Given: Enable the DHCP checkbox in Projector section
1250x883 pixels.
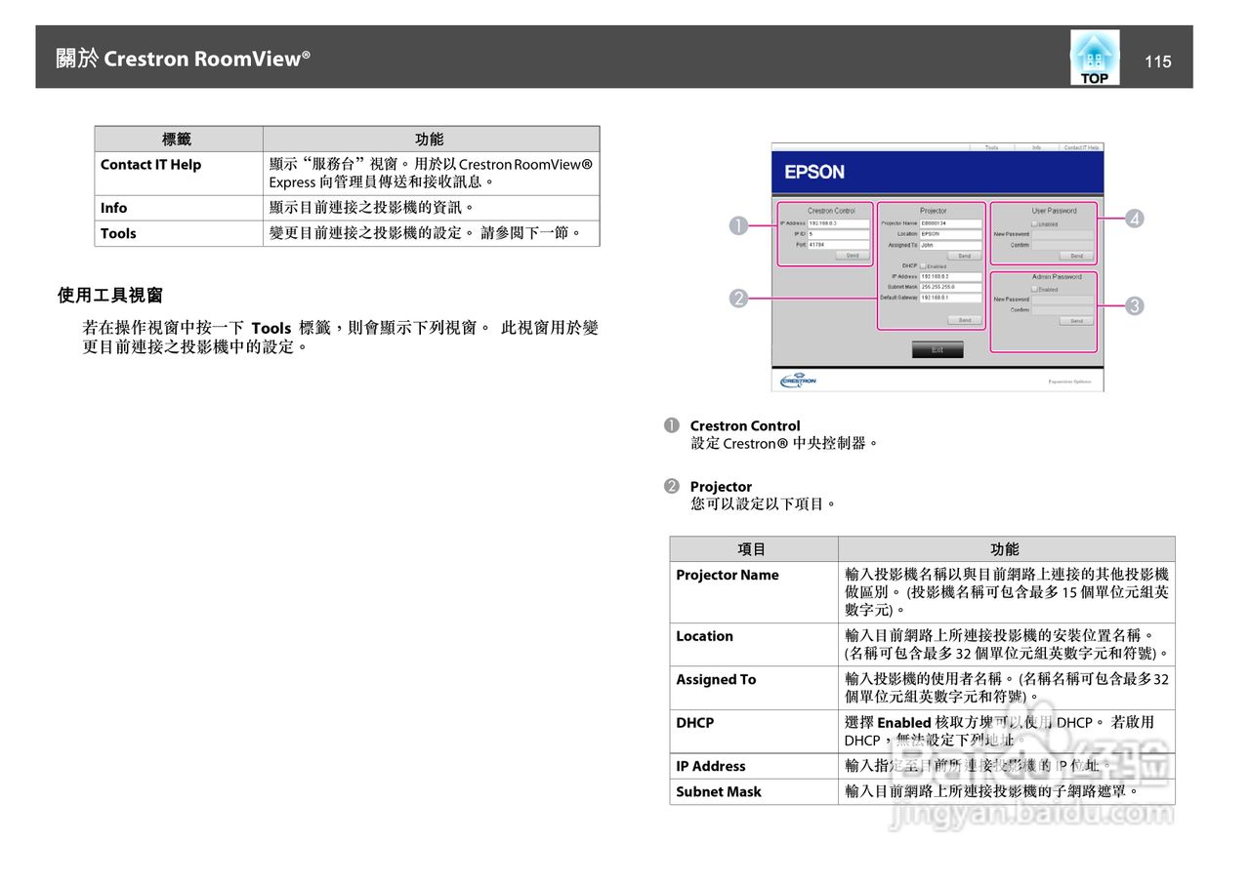Looking at the screenshot, I should (x=925, y=266).
